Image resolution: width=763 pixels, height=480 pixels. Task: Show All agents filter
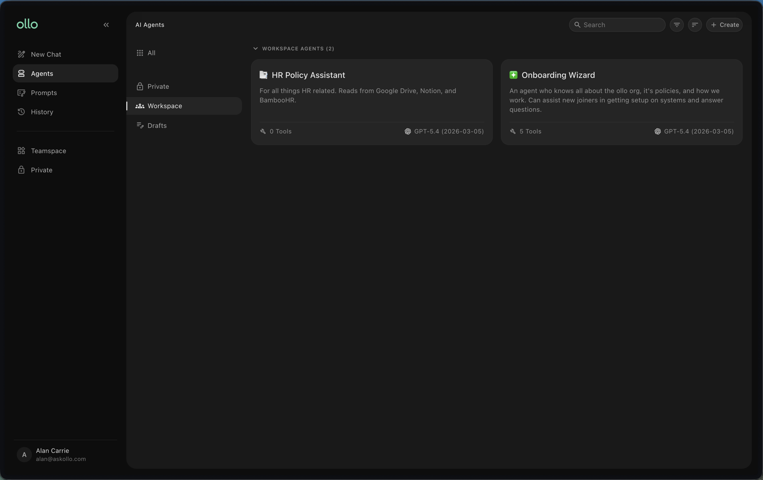tap(185, 53)
